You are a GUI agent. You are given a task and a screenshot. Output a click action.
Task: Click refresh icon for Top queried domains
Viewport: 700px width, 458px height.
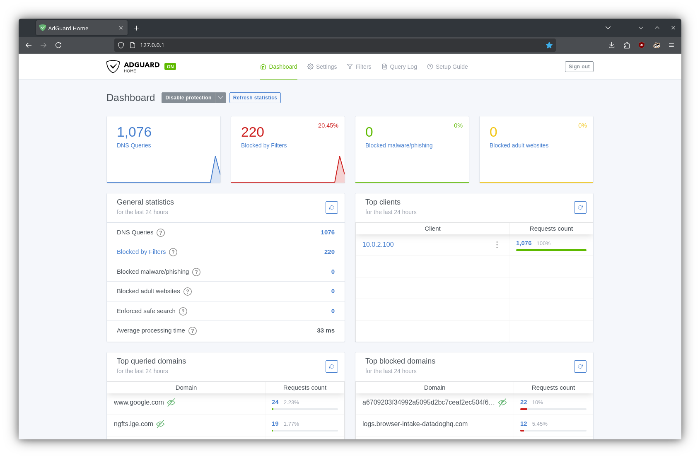pyautogui.click(x=331, y=366)
